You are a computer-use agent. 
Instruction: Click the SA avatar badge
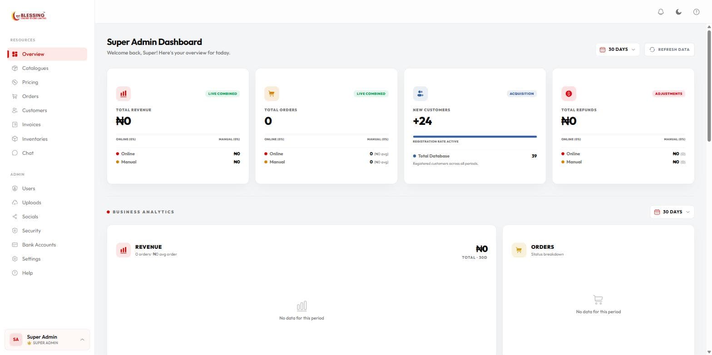pyautogui.click(x=16, y=340)
